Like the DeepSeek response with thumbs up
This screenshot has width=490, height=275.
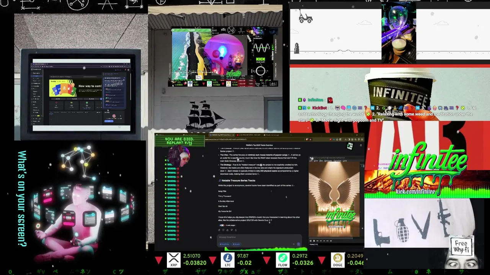tap(227, 230)
